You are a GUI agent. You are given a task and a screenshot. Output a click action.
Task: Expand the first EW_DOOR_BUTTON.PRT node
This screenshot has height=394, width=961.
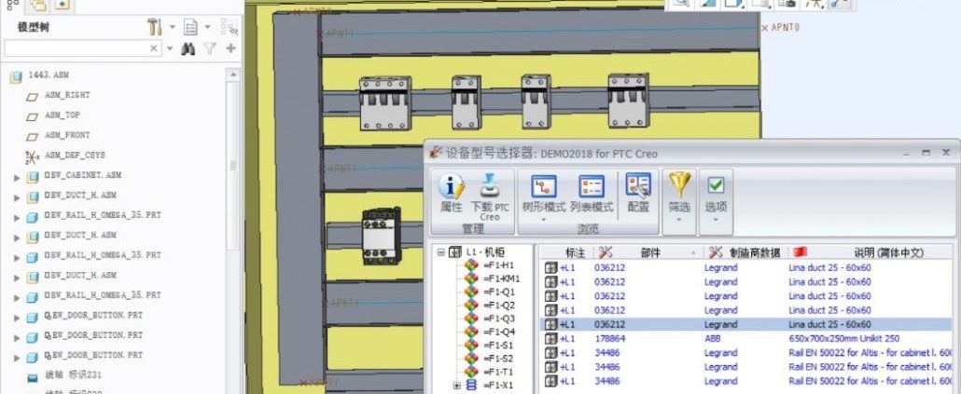click(17, 318)
